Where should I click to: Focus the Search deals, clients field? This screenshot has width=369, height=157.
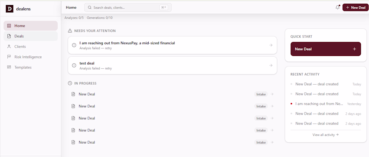[128, 7]
